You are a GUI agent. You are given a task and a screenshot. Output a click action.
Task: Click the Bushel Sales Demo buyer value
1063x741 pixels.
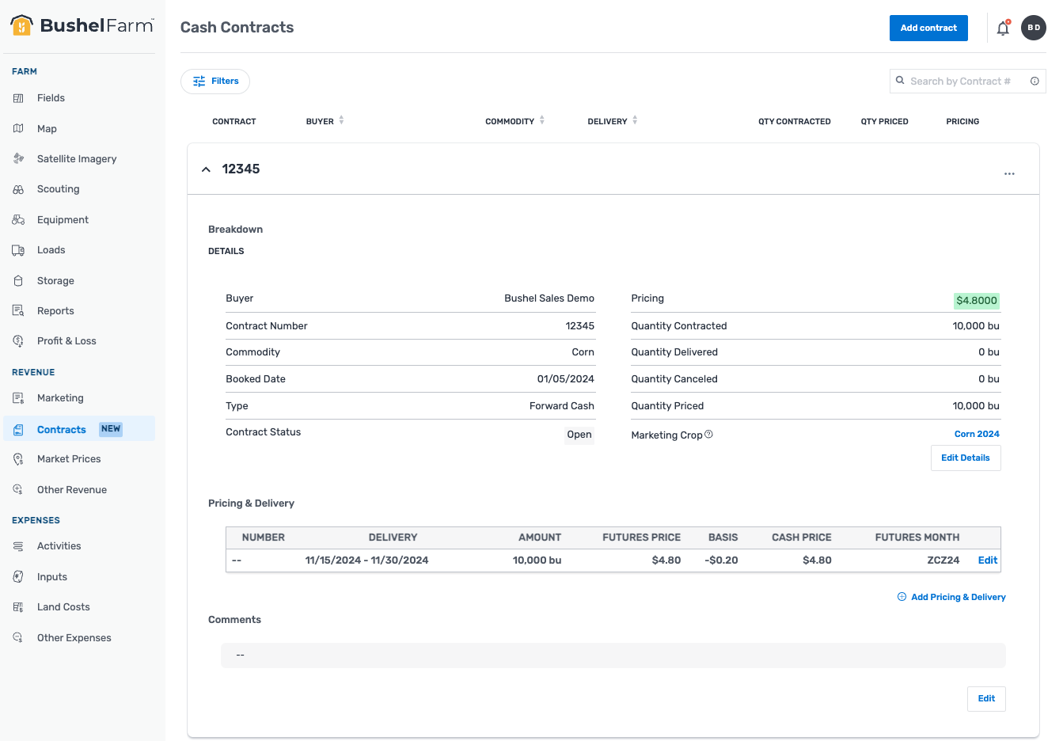click(549, 298)
